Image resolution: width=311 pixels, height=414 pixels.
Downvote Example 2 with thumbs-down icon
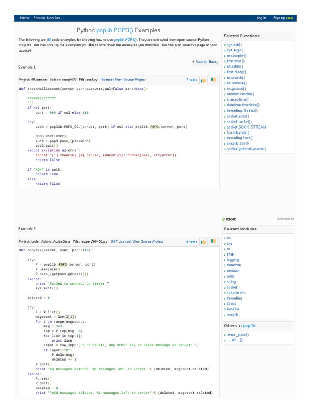coord(213,242)
